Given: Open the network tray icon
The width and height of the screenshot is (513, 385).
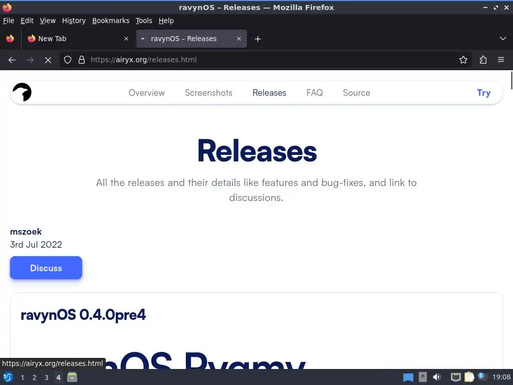Looking at the screenshot, I should point(455,377).
